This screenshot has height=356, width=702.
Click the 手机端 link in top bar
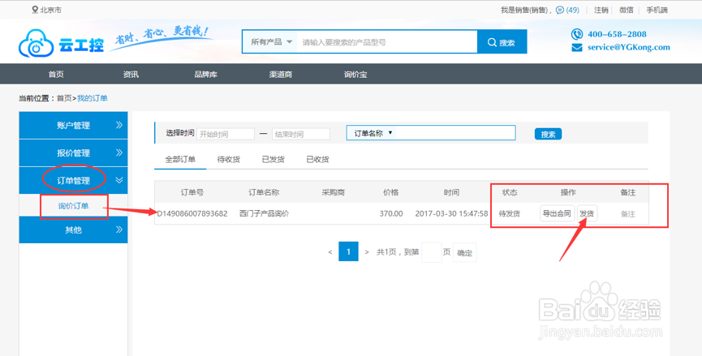click(x=657, y=10)
